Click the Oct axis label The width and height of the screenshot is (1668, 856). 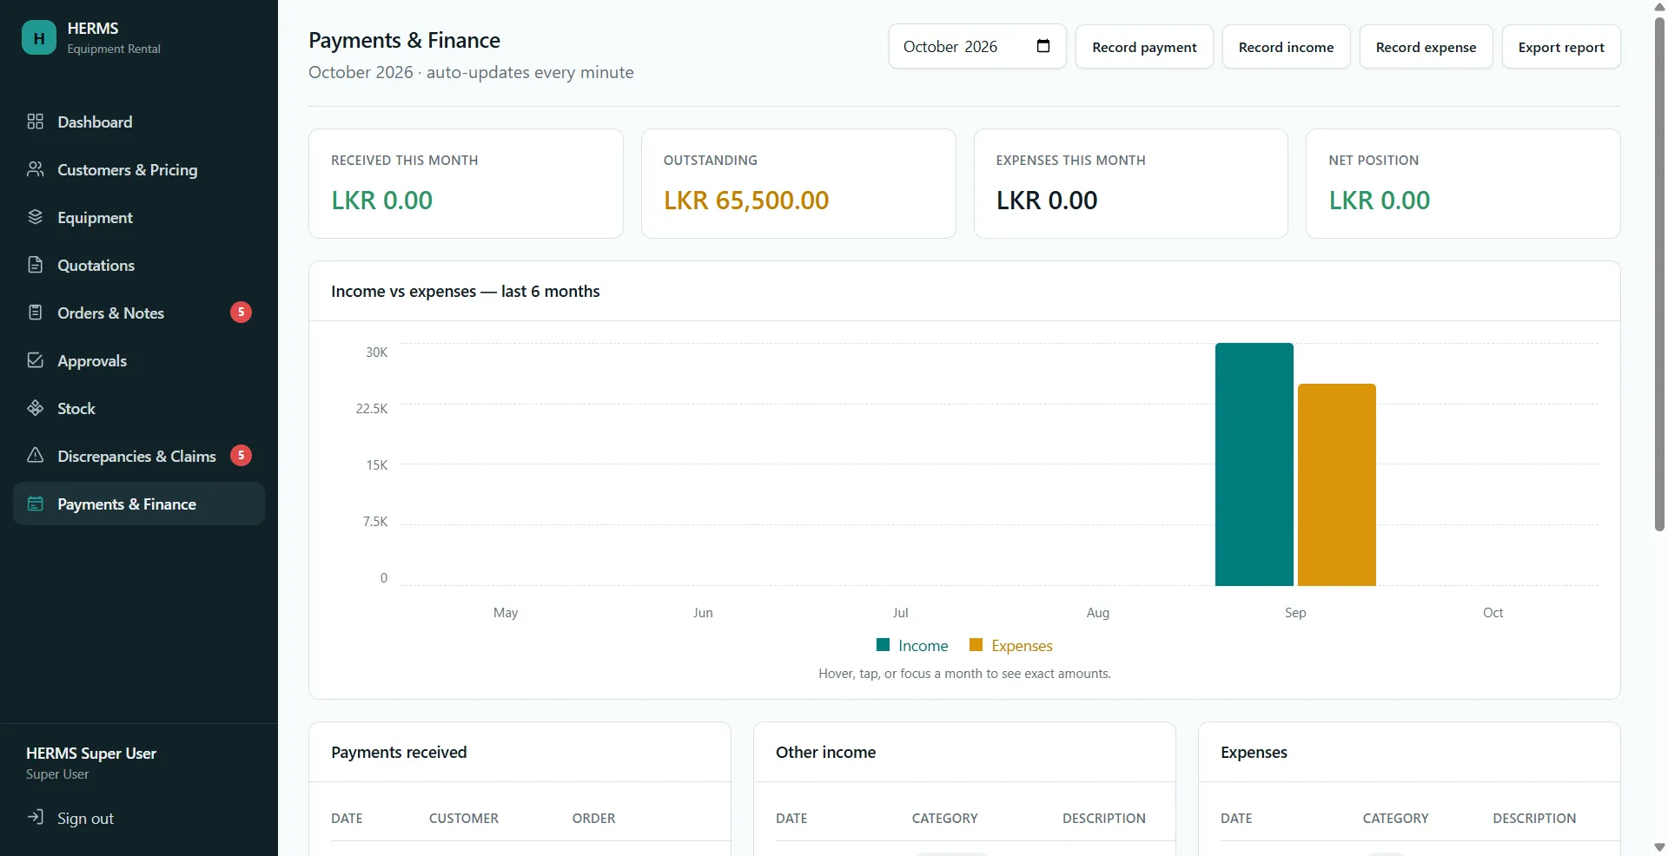point(1493,612)
